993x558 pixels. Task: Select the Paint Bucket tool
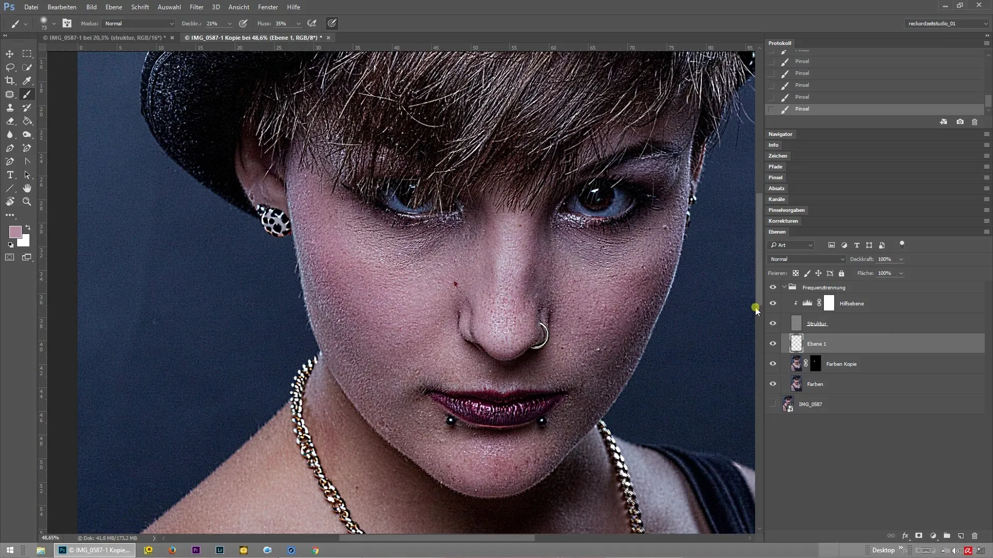click(27, 121)
